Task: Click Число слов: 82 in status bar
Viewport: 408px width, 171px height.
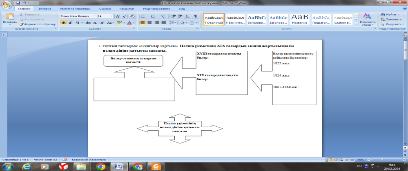Action: 45,159
